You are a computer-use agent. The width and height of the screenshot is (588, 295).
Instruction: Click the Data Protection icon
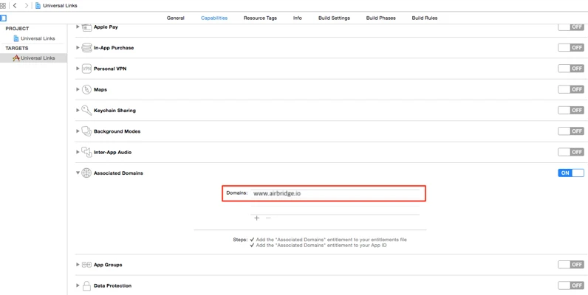pyautogui.click(x=86, y=285)
